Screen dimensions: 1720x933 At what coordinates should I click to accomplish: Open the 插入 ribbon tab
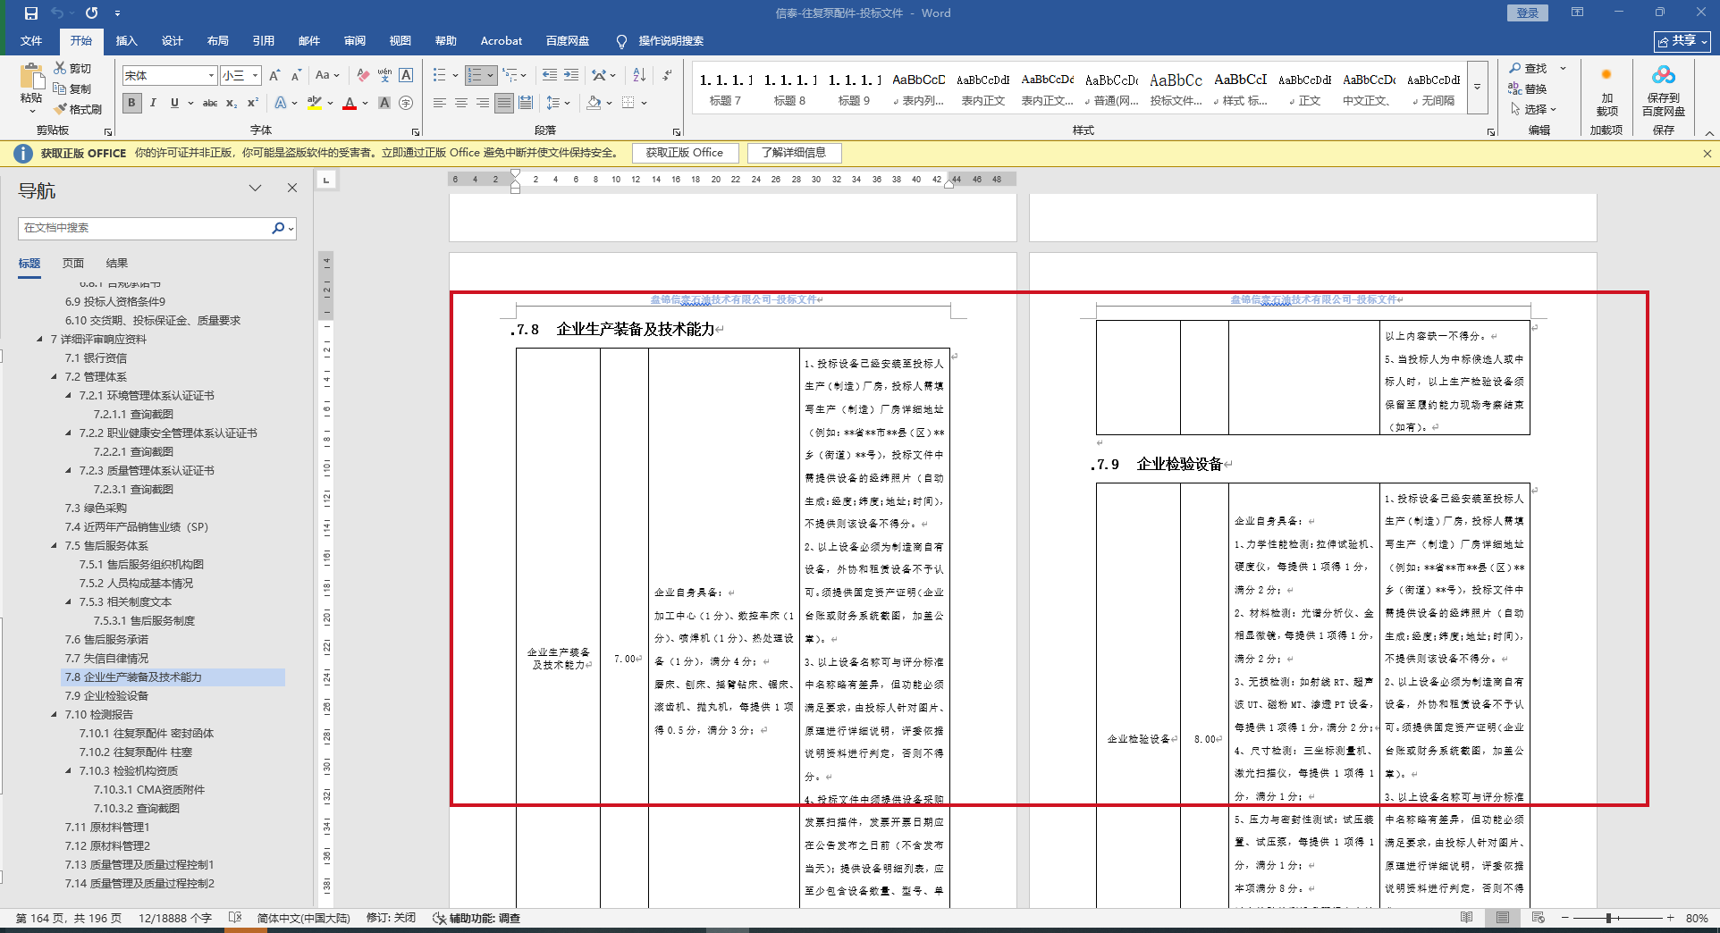[x=127, y=41]
